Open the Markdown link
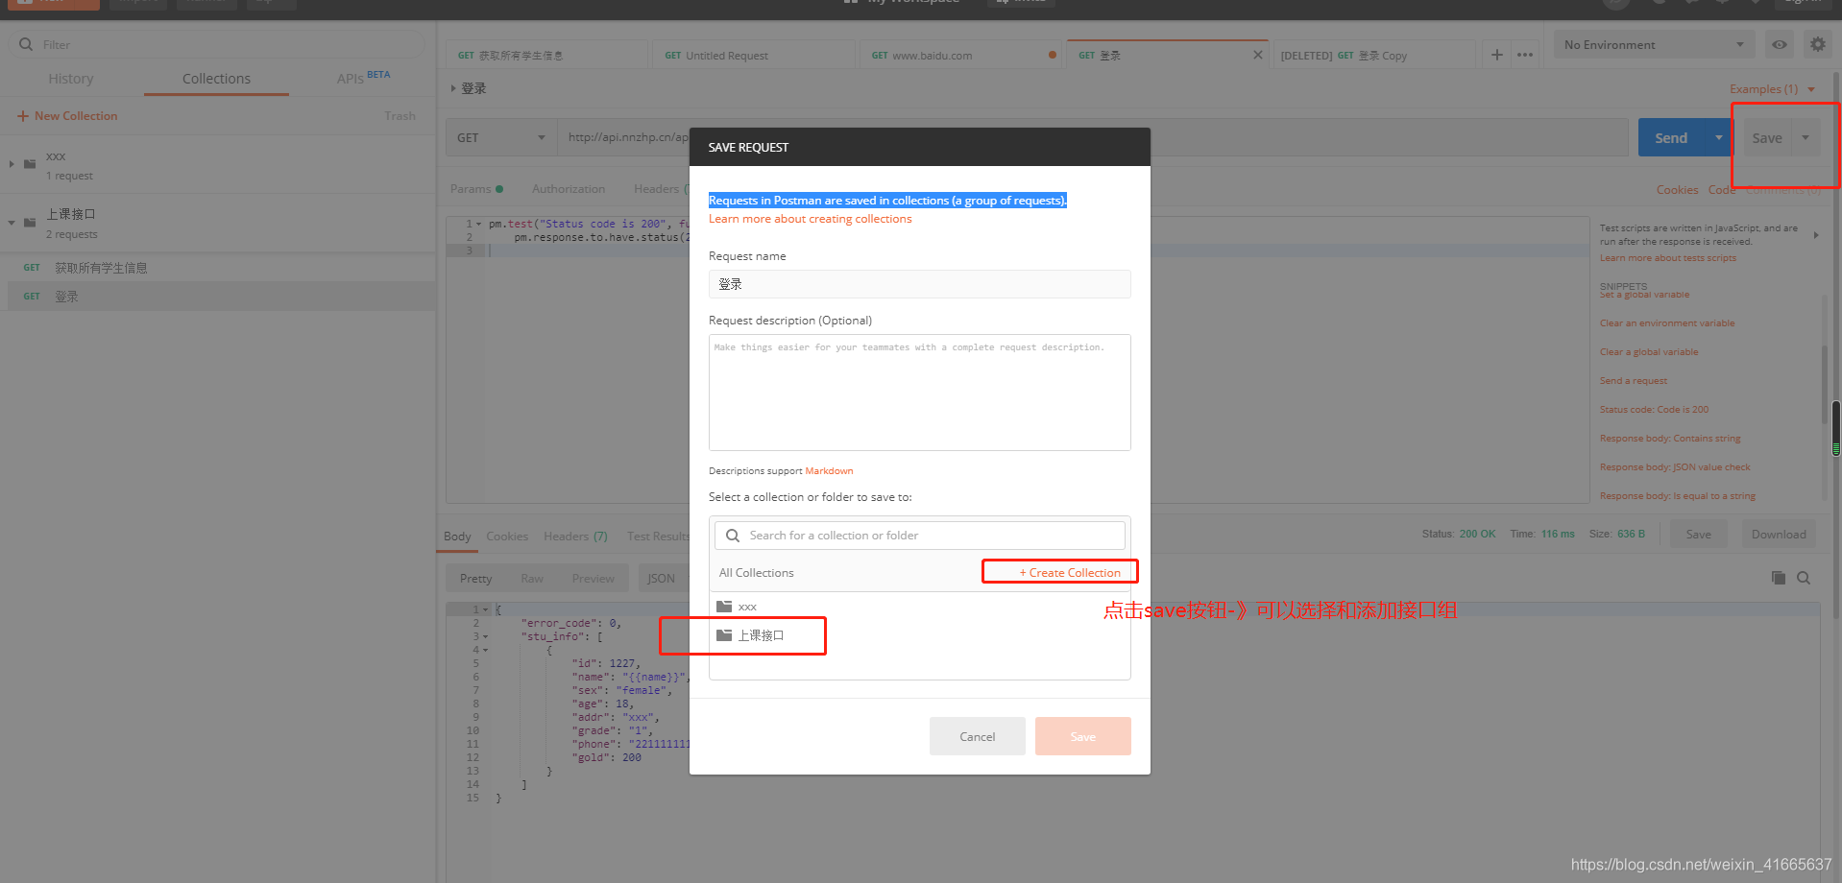 click(829, 471)
